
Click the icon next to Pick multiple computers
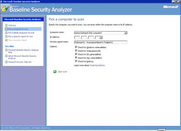[x=6, y=33]
